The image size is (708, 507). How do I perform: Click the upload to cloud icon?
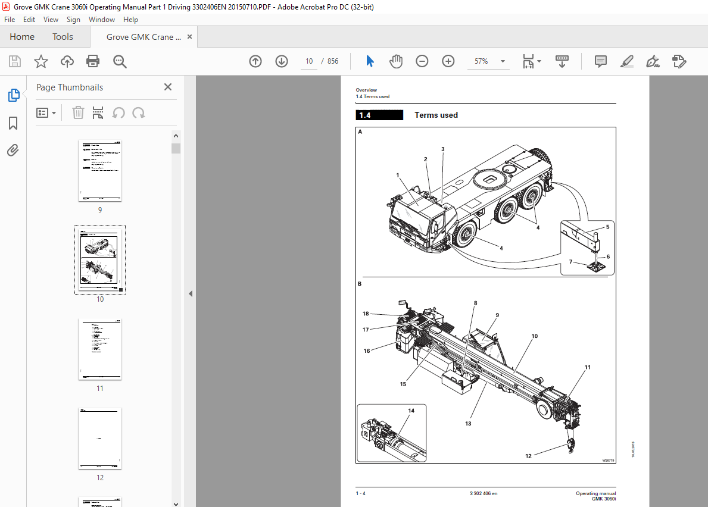[x=67, y=61]
